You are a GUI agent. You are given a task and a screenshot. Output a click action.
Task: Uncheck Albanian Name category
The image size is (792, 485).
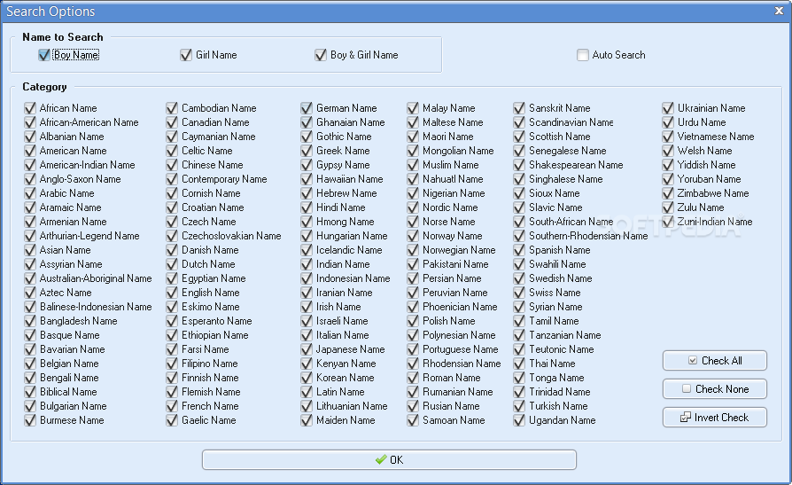click(30, 137)
